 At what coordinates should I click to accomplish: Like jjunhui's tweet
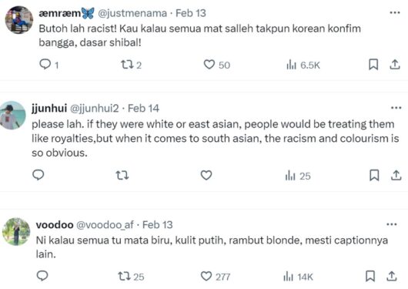(206, 175)
